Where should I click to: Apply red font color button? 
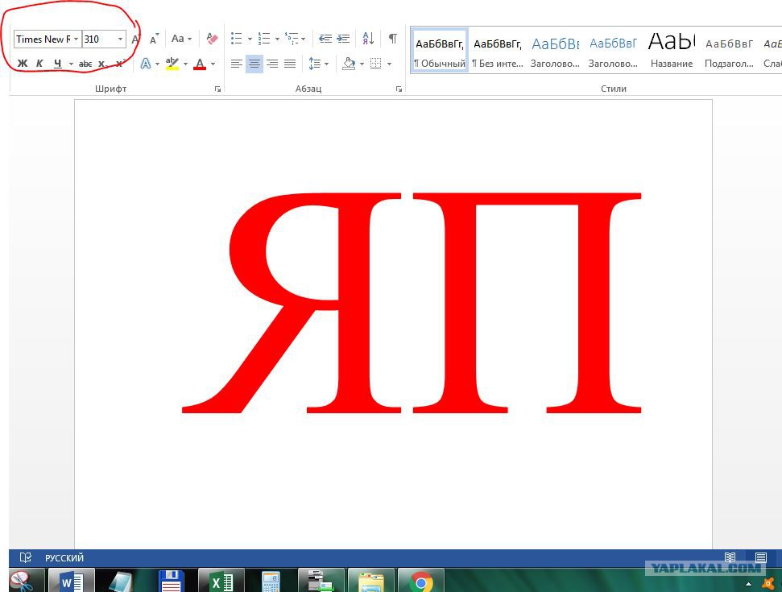(200, 64)
